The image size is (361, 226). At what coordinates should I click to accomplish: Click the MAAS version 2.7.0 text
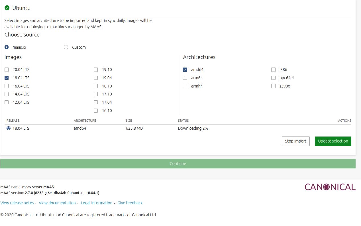pos(62,193)
